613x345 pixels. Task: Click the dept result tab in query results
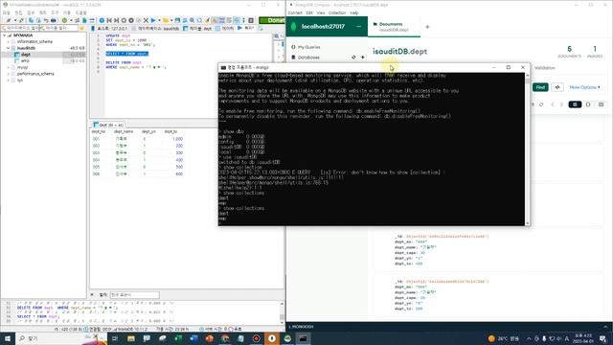[x=108, y=125]
